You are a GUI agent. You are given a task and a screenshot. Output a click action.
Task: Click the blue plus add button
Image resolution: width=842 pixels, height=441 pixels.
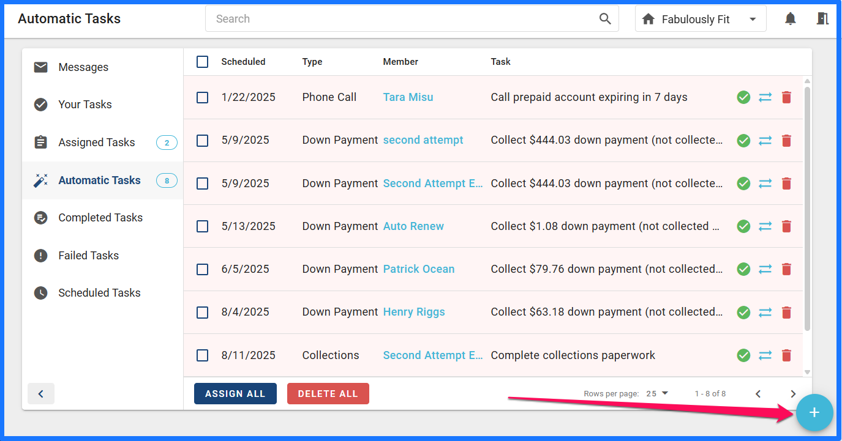[814, 413]
